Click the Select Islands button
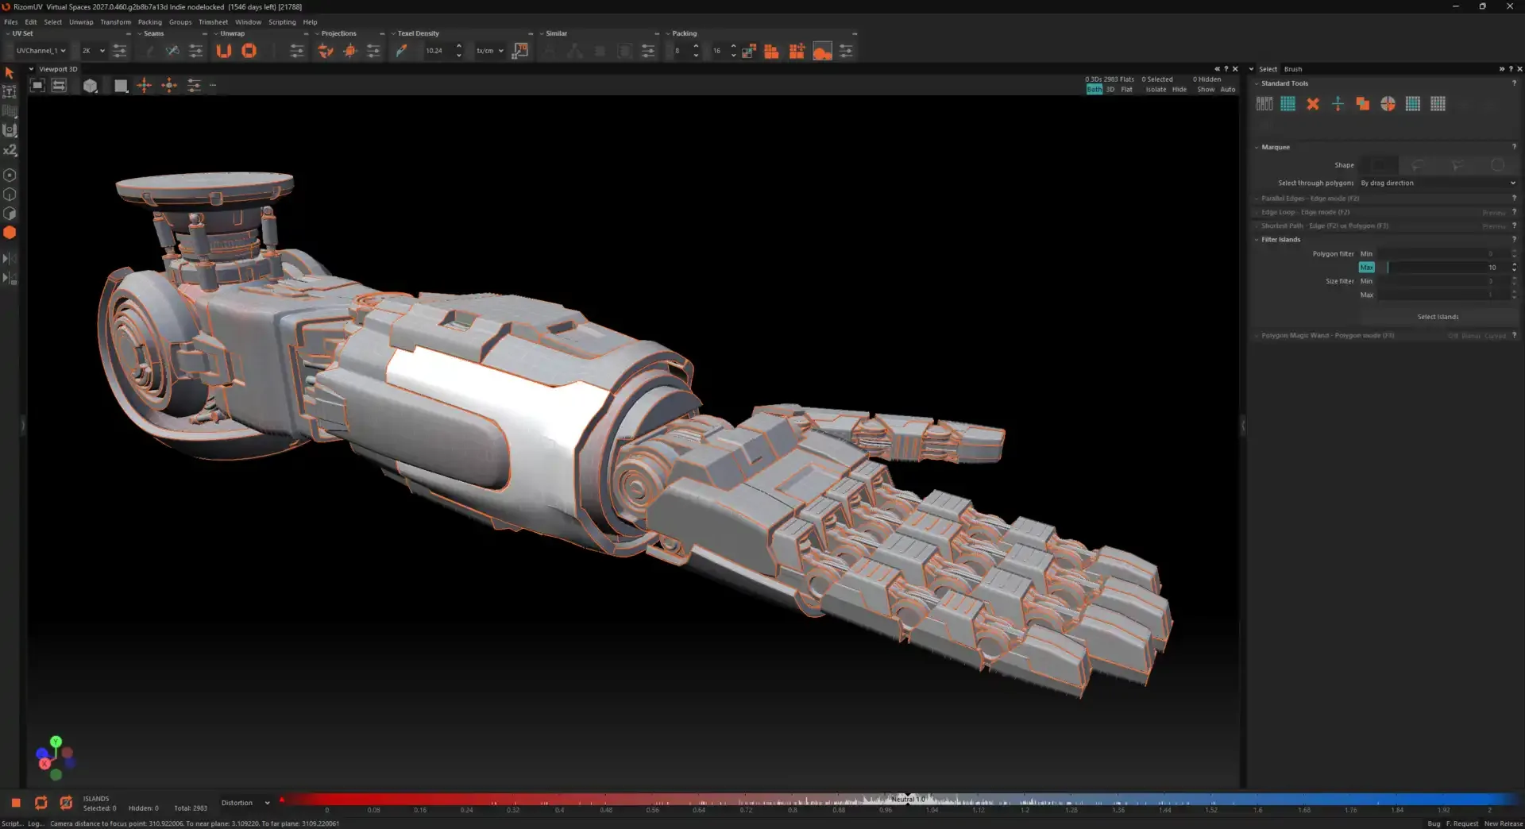 click(x=1438, y=317)
